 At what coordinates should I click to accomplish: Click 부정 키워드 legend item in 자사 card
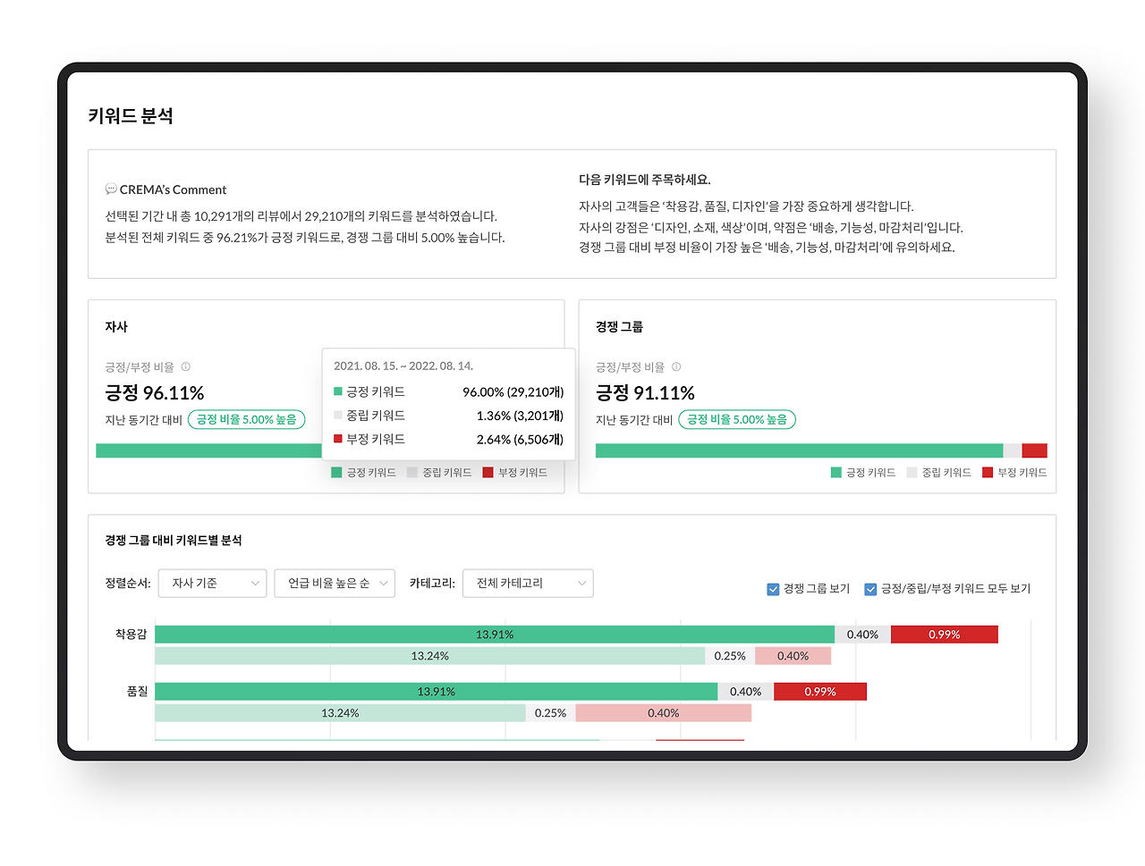[515, 473]
